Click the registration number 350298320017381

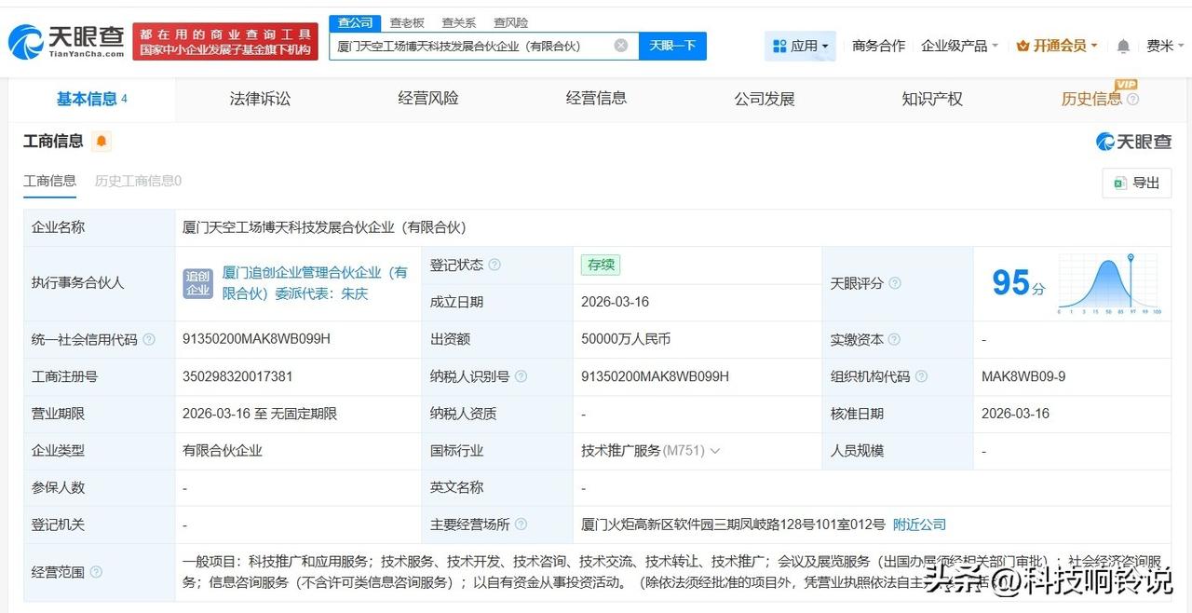(x=237, y=376)
